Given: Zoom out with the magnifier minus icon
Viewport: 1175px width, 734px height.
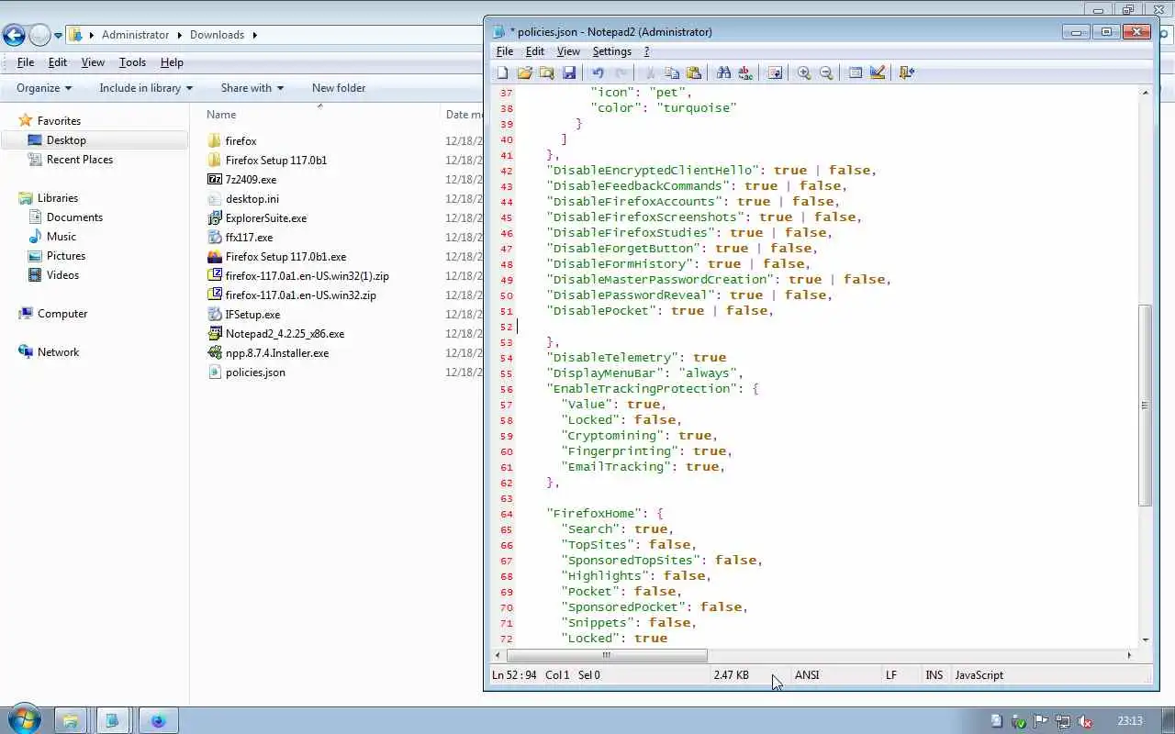Looking at the screenshot, I should [x=826, y=72].
